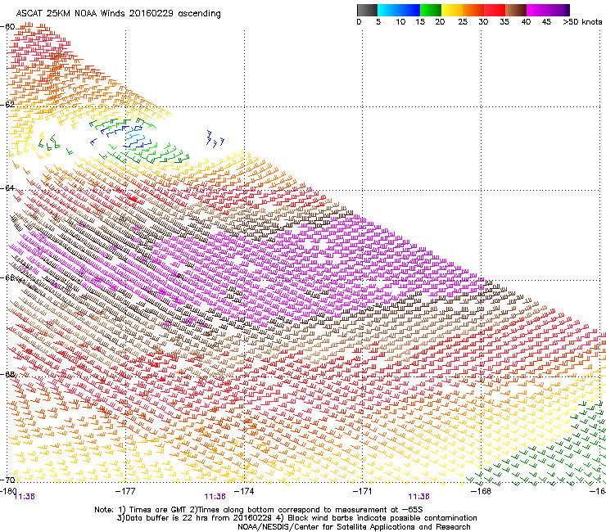Click the longitude axis label '-168'
606x532 pixels.
tap(482, 491)
